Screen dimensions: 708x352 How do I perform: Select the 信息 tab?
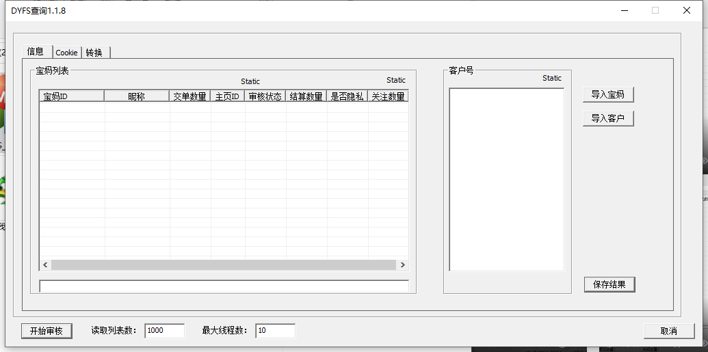pos(36,51)
